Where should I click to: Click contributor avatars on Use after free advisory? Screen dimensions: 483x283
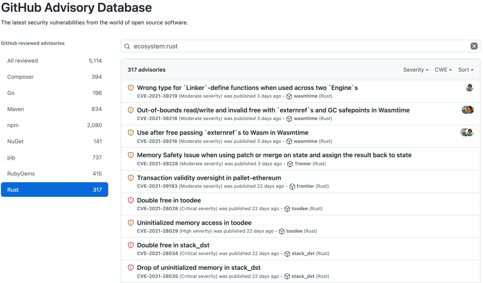(x=467, y=132)
